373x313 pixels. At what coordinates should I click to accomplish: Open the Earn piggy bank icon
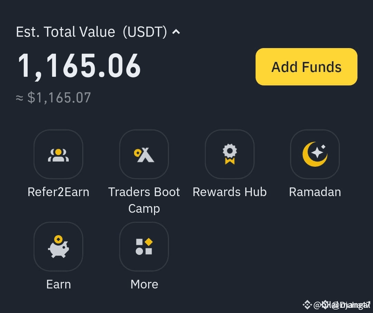[58, 247]
